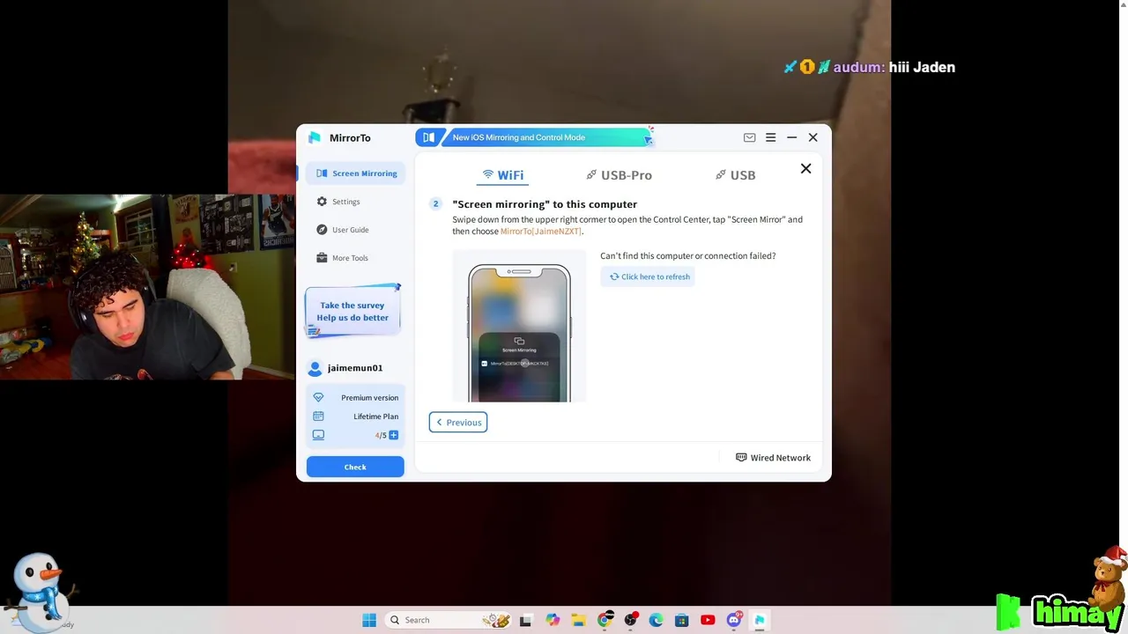The height and width of the screenshot is (634, 1128).
Task: Click the taskbar Search box
Action: [449, 620]
